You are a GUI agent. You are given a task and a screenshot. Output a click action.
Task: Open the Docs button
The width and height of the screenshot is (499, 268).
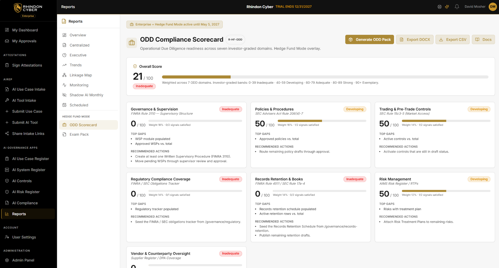(483, 40)
